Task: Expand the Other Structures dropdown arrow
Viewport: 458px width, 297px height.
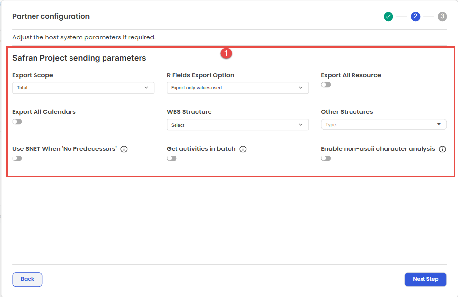Action: (x=439, y=124)
